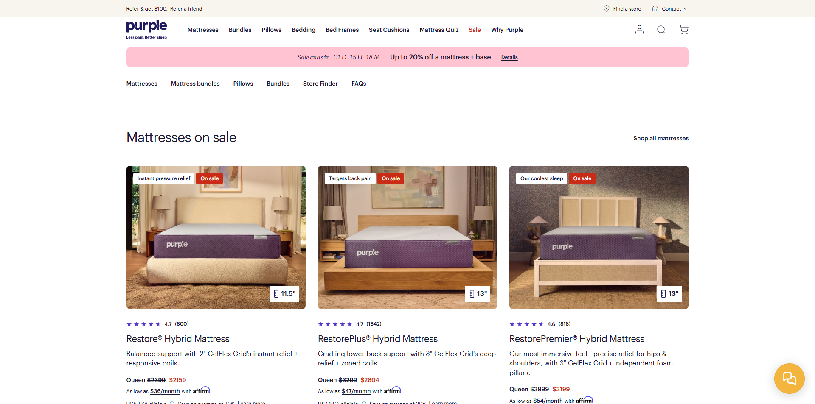
Task: Expand the Contact dropdown
Action: click(x=673, y=8)
